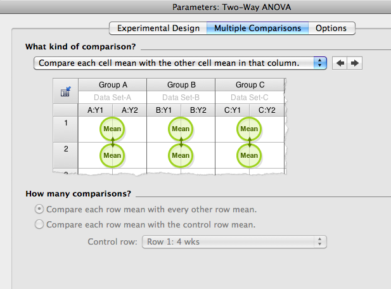
Task: Switch to the Experimental Design tab
Action: coord(158,29)
